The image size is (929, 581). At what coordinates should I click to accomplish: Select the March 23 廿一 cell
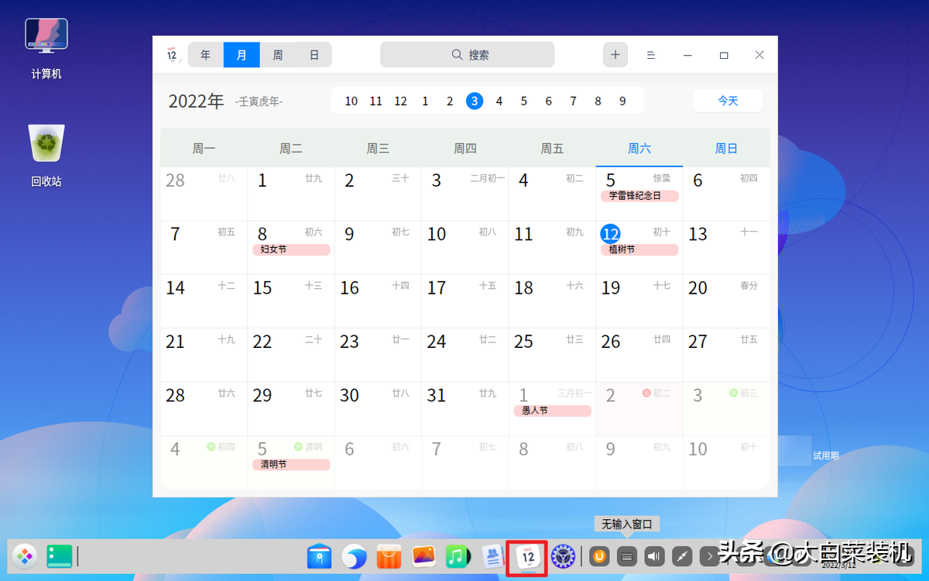click(x=378, y=355)
